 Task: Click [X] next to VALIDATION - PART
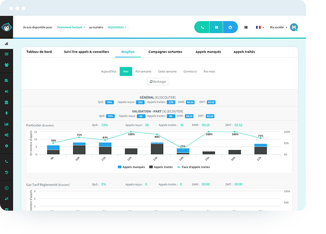click(x=164, y=111)
